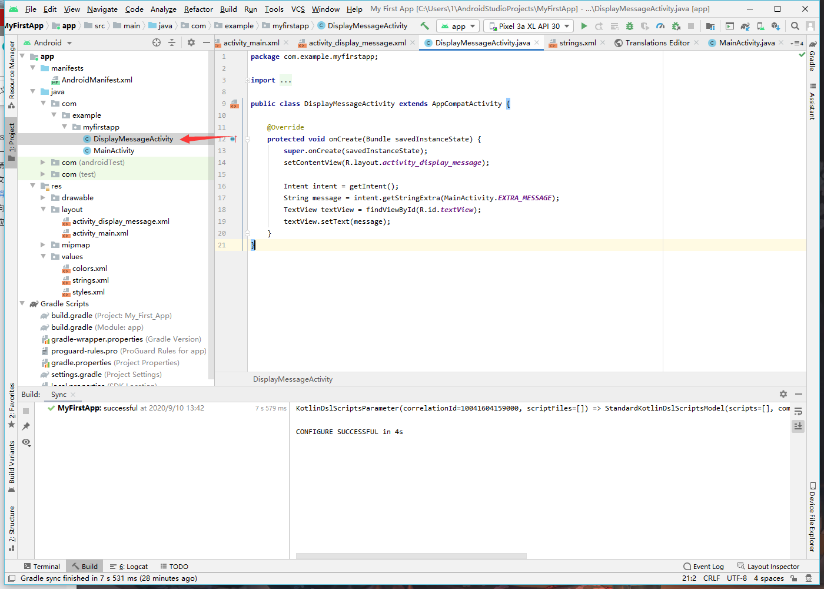The width and height of the screenshot is (824, 589).
Task: Open the app run configuration dropdown
Action: (x=458, y=26)
